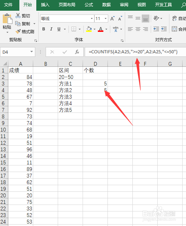Expand orientation options arrow
186x226 pixels.
161,18
